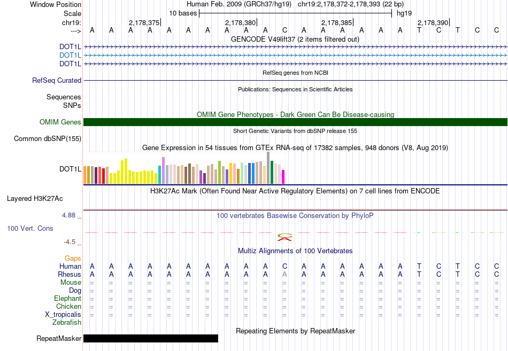508x351 pixels.
Task: Click 'Repeating Elements by RepeatMasker' title
Action: (x=295, y=331)
